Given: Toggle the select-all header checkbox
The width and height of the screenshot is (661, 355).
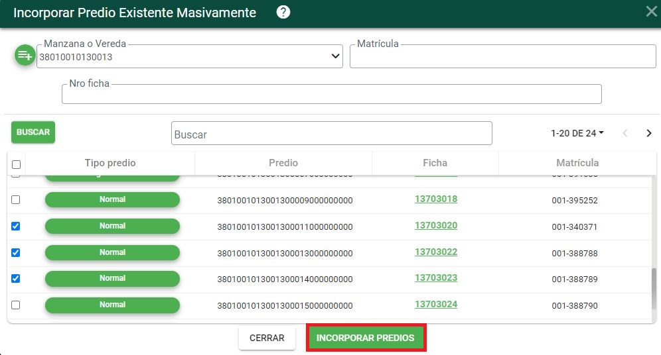Looking at the screenshot, I should point(17,164).
